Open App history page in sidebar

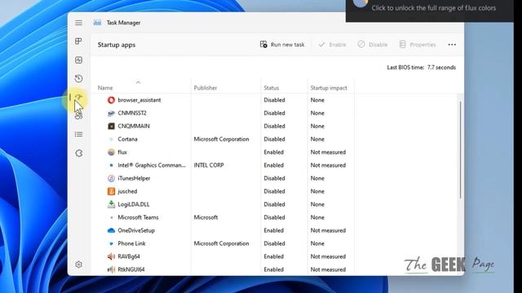tap(78, 78)
